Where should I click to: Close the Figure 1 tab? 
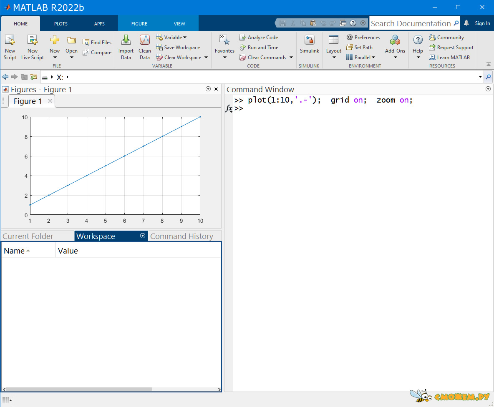[50, 101]
